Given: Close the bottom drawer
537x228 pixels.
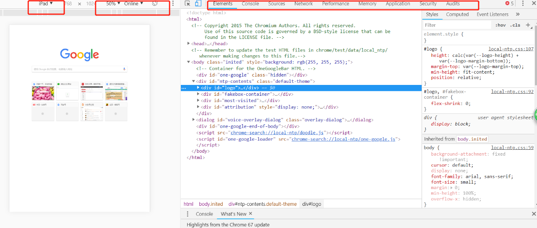Looking at the screenshot, I should pyautogui.click(x=534, y=214).
